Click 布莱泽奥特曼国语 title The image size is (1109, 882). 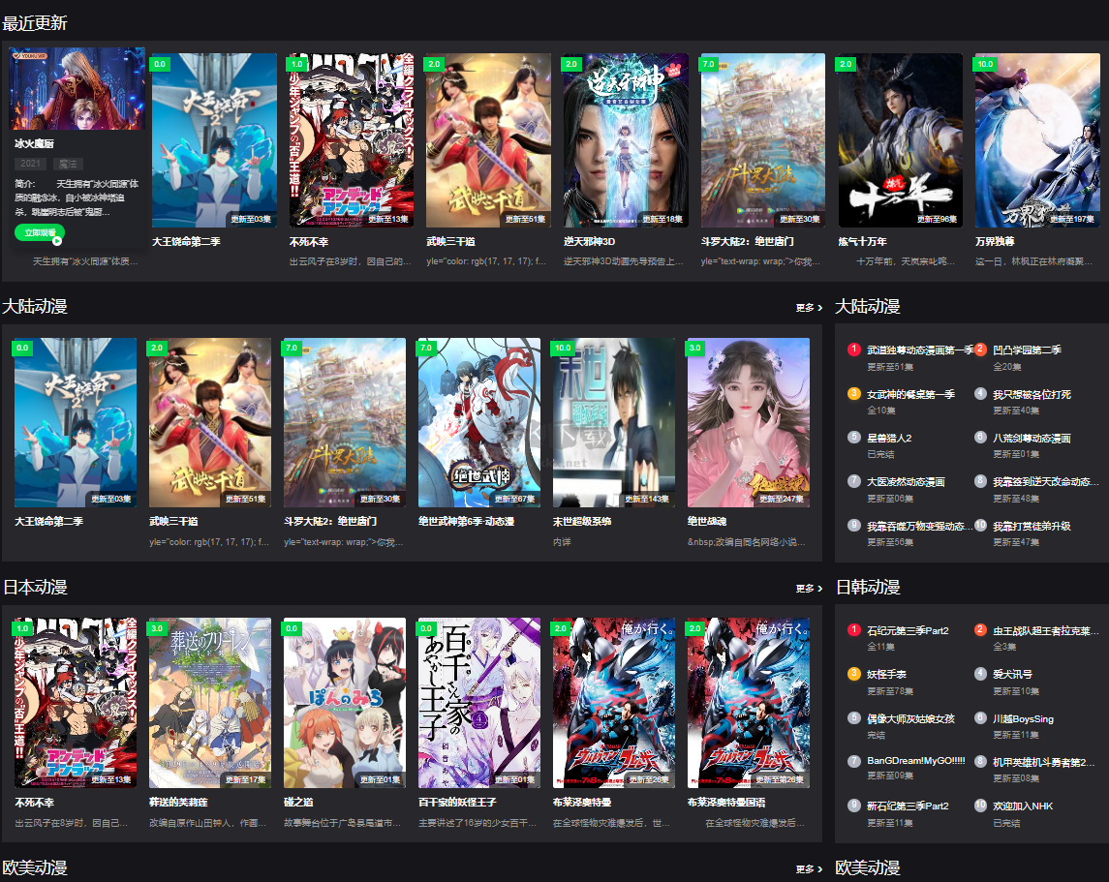coord(726,803)
